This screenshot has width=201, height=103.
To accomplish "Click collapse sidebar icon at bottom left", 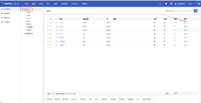I will tap(2, 102).
